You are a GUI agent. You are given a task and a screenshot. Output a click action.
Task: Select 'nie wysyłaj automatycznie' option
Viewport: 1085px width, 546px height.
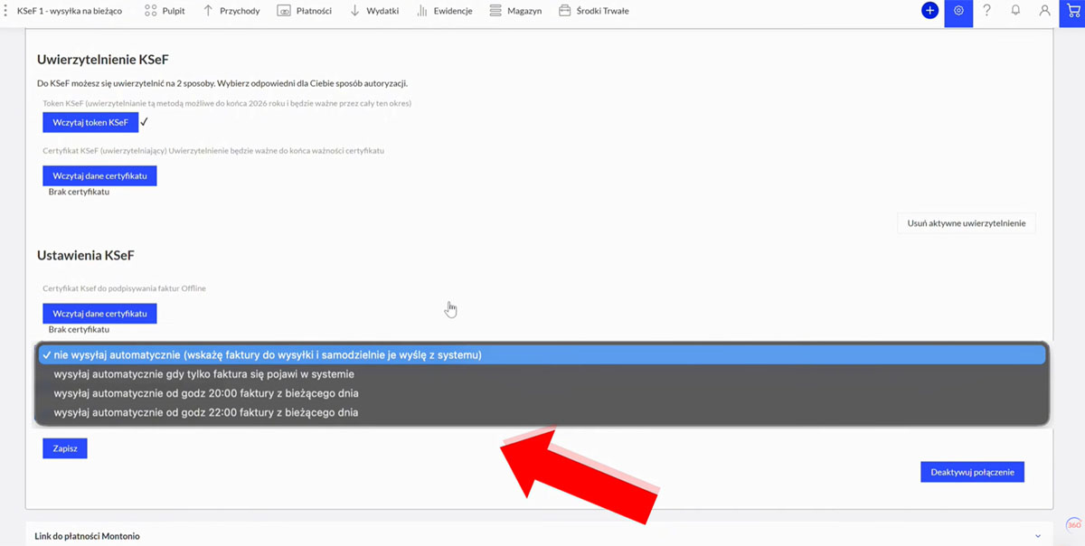[x=268, y=355]
